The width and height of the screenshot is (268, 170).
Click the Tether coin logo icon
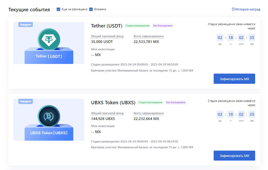(49, 39)
